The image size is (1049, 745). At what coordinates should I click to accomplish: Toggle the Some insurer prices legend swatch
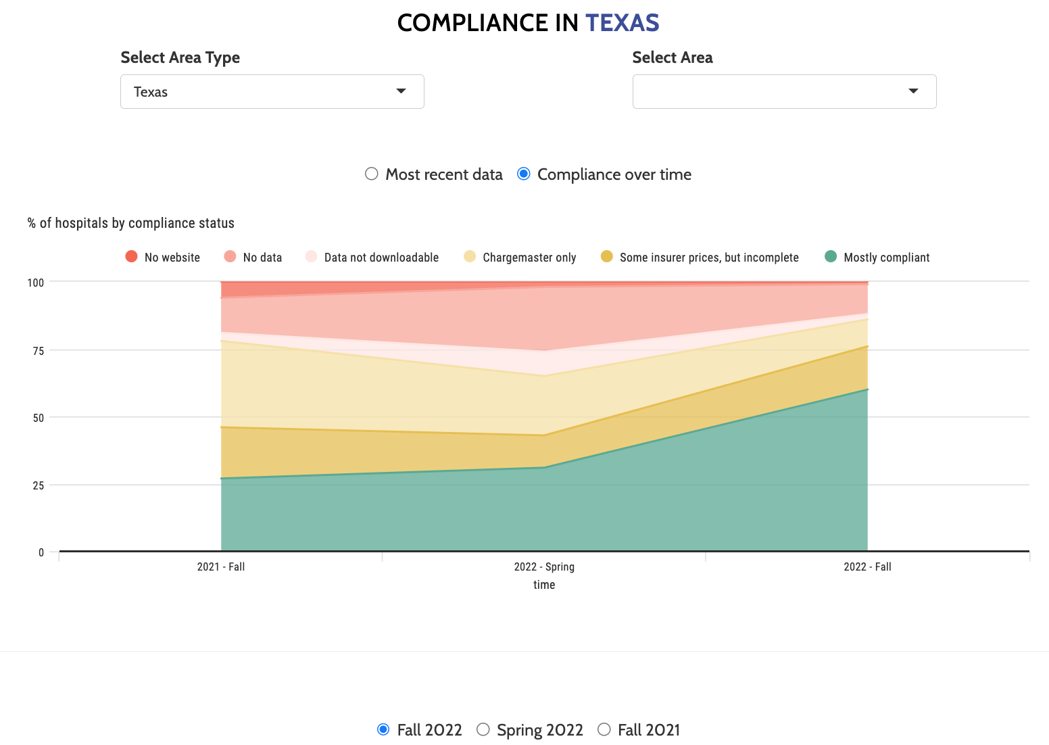[606, 256]
